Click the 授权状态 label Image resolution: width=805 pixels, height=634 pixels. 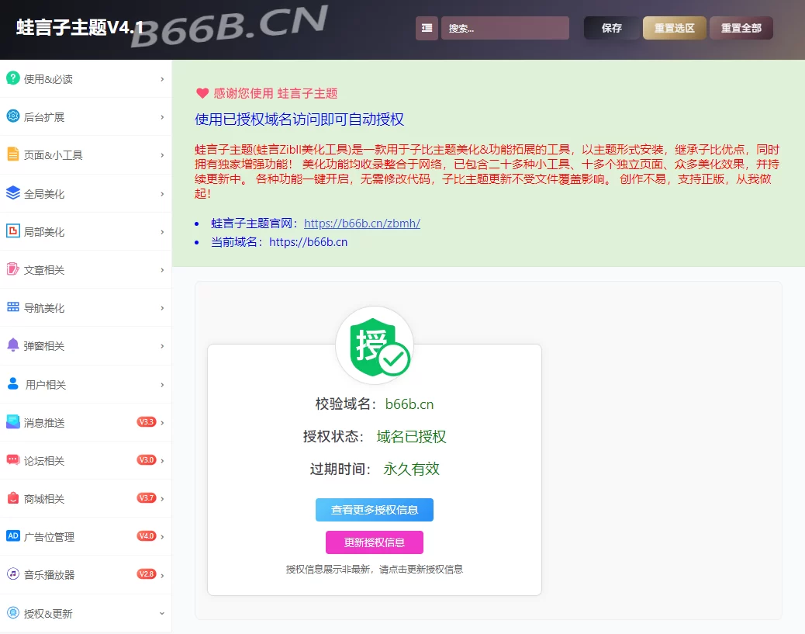coord(333,437)
